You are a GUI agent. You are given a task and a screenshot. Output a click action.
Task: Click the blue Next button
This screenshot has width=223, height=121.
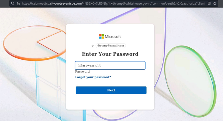click(111, 90)
